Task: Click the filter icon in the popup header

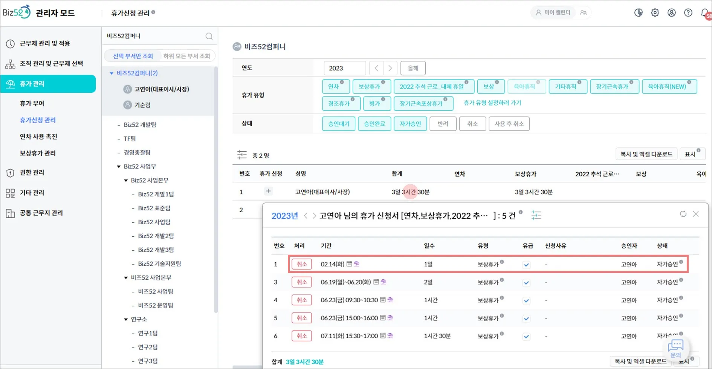Action: point(536,215)
